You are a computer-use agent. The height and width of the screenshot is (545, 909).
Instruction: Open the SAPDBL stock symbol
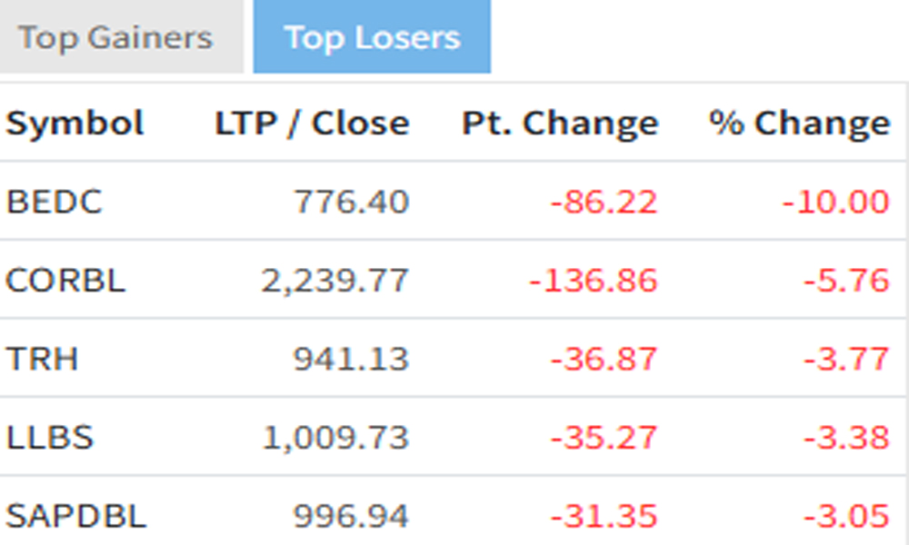pyautogui.click(x=76, y=516)
